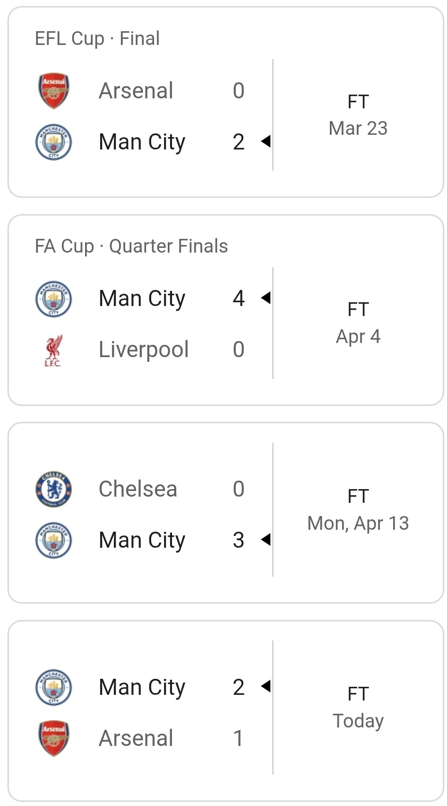This screenshot has width=447, height=806.
Task: Open the FA Cup · Quarter Finals header
Action: (131, 246)
